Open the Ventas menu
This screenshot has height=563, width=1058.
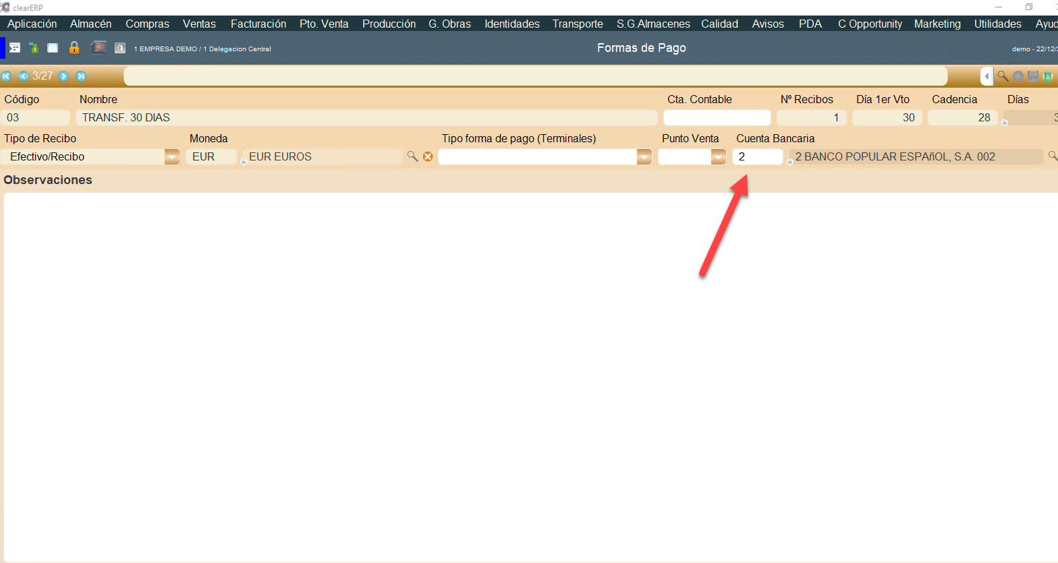coord(199,24)
